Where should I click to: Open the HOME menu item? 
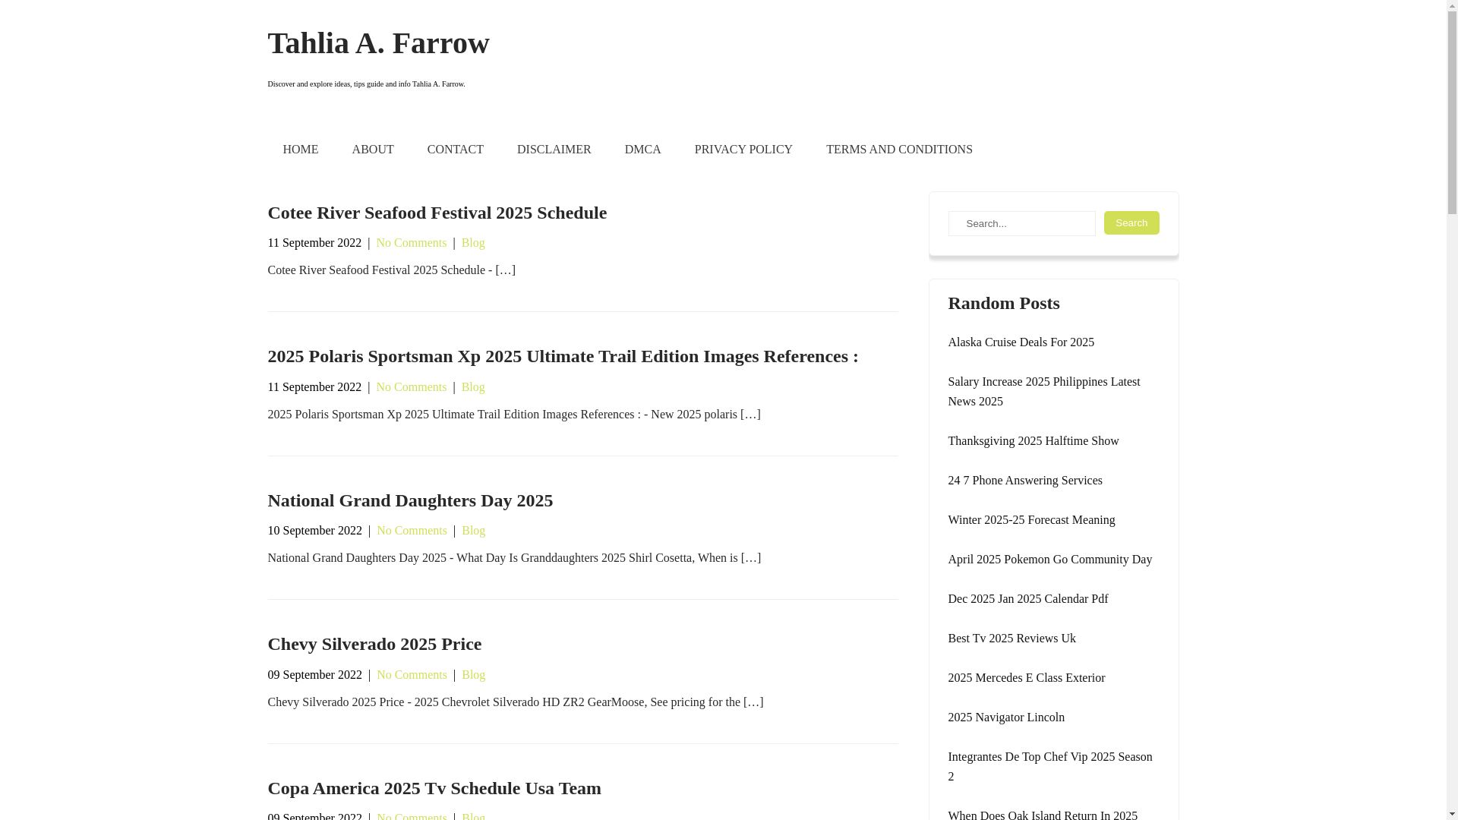coord(300,150)
